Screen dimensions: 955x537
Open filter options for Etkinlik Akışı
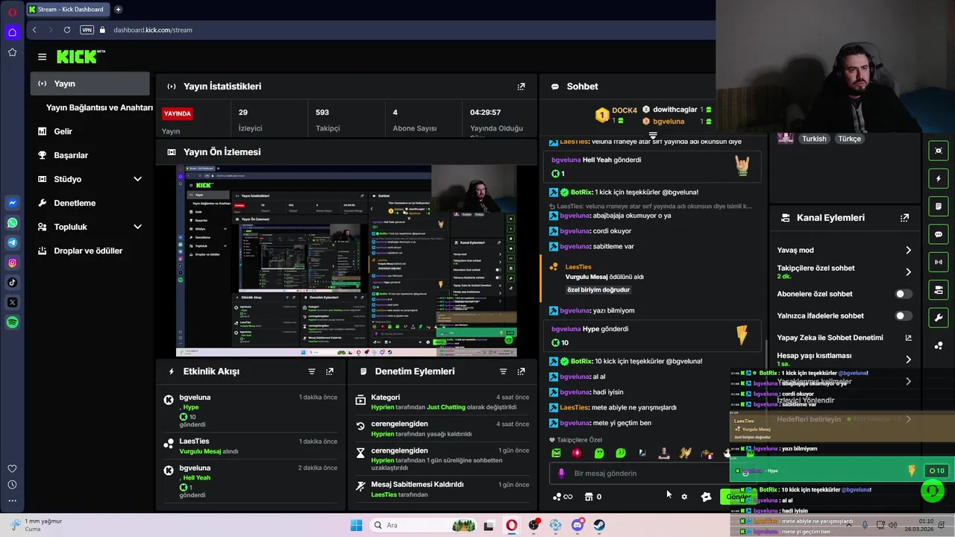coord(312,371)
